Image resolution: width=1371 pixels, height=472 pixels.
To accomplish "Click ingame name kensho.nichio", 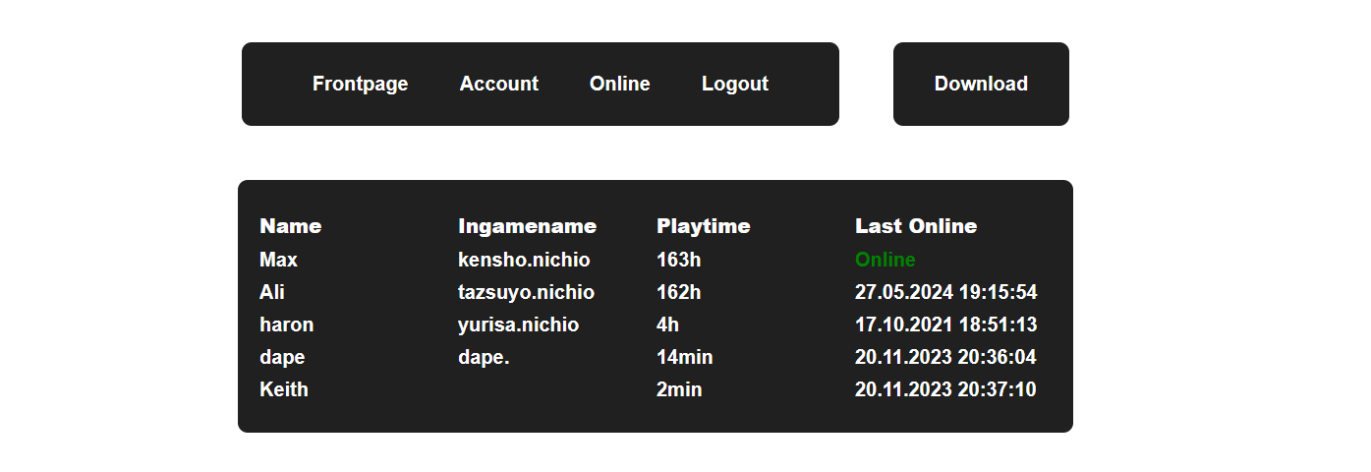I will [523, 260].
